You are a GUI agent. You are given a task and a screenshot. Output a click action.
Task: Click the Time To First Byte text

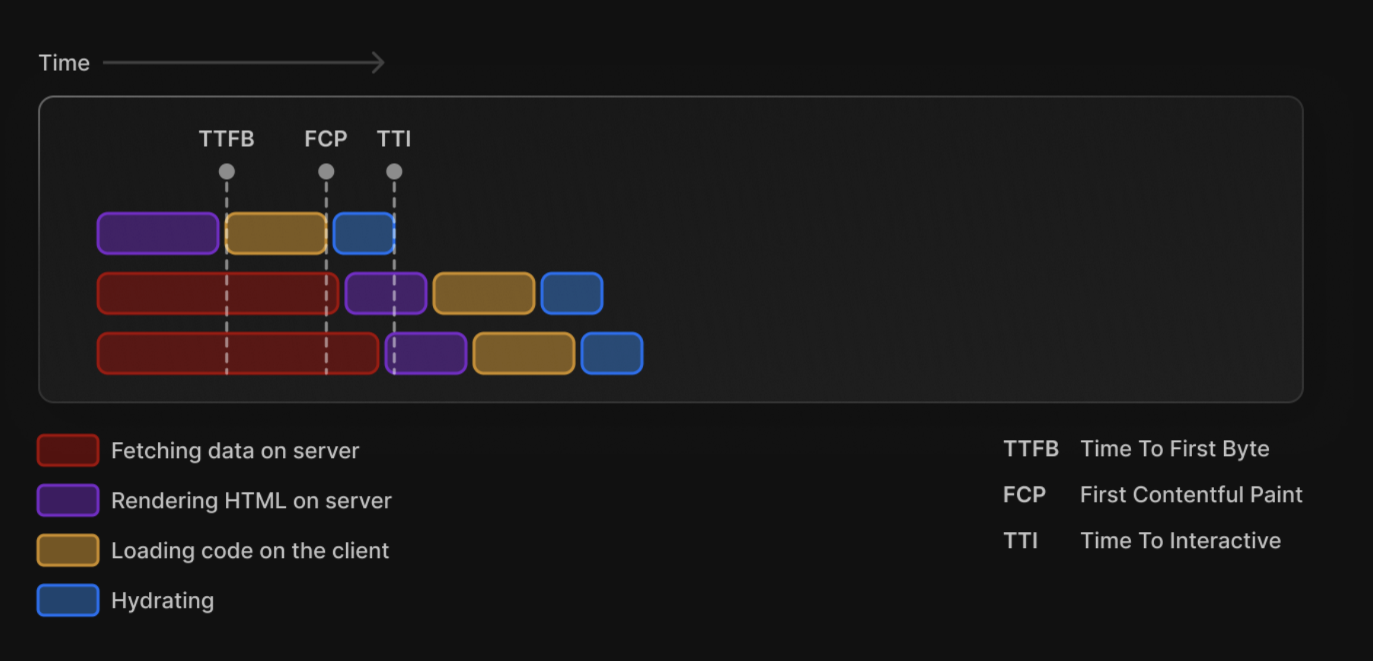pyautogui.click(x=1175, y=449)
